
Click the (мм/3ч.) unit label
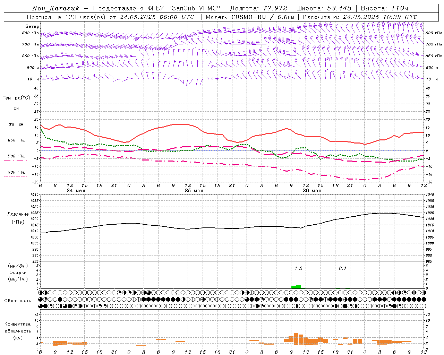[18, 266]
